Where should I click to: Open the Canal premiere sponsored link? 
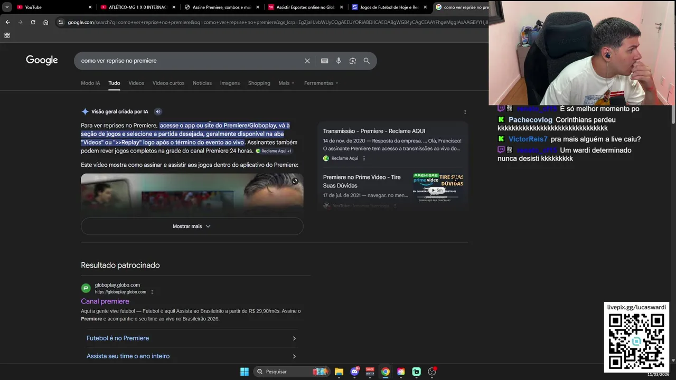(105, 301)
